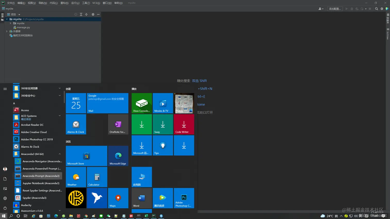Click Reset Spyder Settings entry

click(38, 190)
